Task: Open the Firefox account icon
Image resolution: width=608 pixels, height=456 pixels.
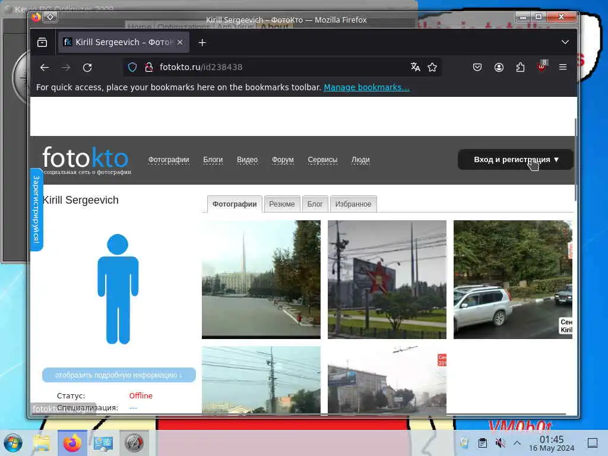Action: point(499,67)
